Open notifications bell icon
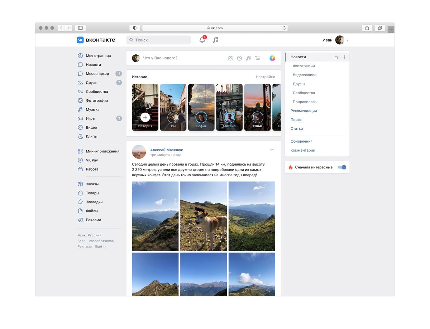430x329 pixels. click(202, 40)
